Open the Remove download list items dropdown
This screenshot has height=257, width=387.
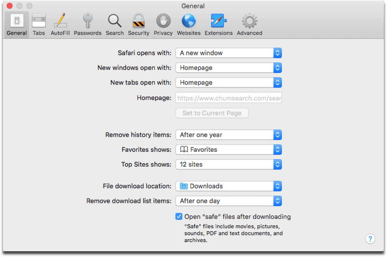228,201
